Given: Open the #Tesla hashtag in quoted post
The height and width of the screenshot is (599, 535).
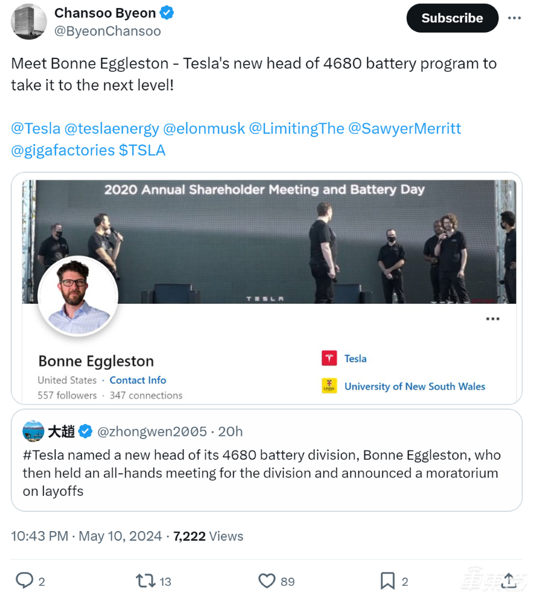Looking at the screenshot, I should pos(45,455).
